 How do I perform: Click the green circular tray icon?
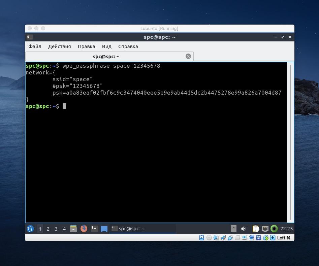pyautogui.click(x=274, y=229)
